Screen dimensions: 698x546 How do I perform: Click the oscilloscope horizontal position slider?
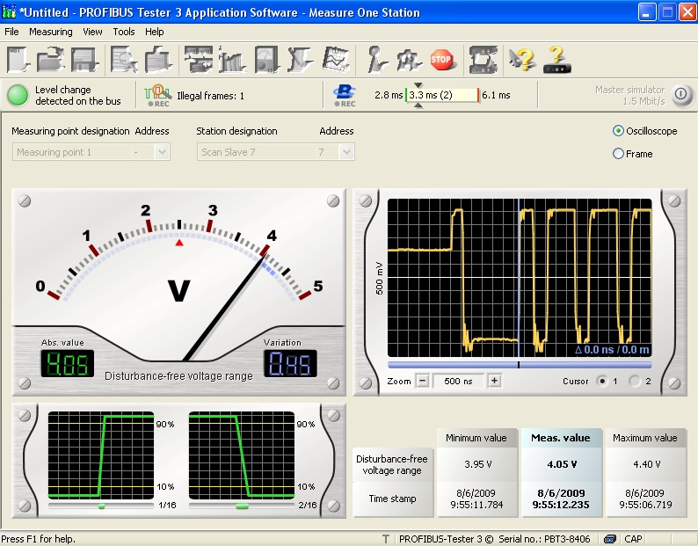(x=519, y=364)
